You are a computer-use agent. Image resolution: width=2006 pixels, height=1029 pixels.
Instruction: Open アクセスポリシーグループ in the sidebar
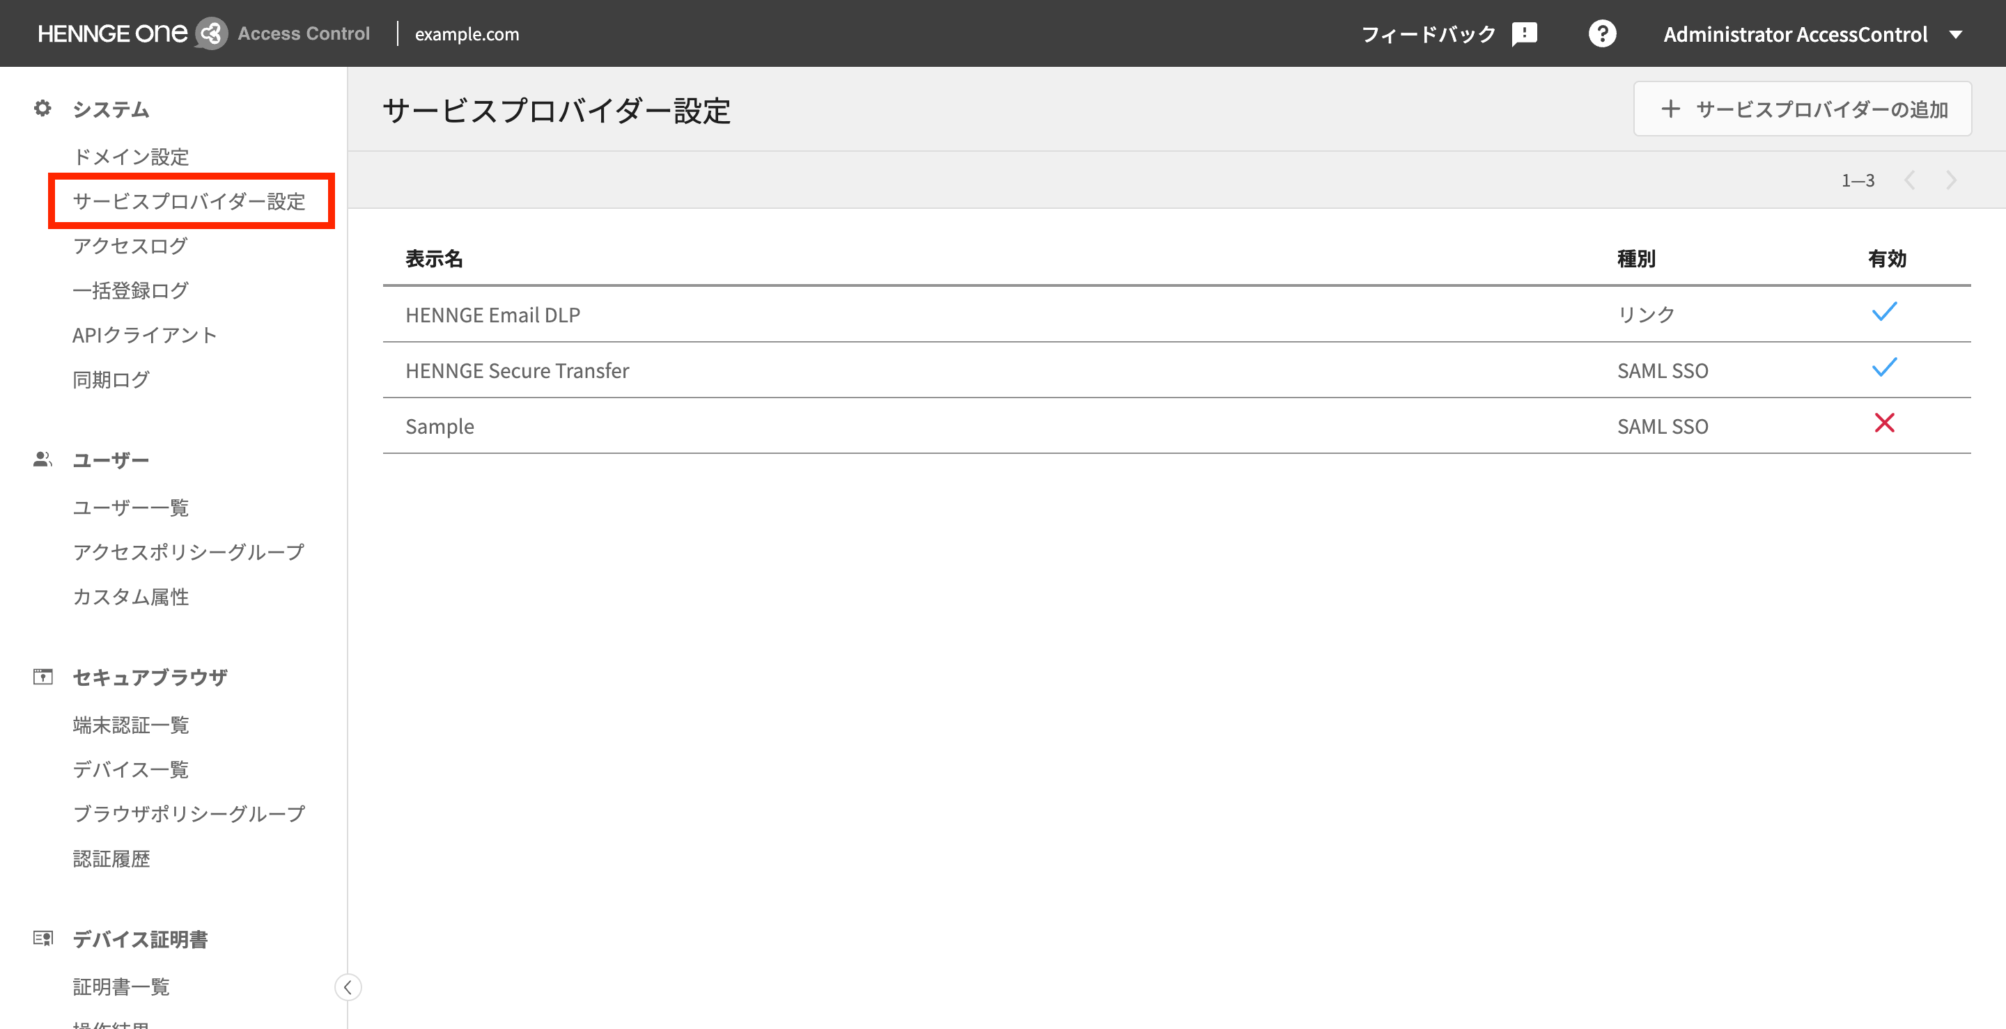(x=189, y=552)
